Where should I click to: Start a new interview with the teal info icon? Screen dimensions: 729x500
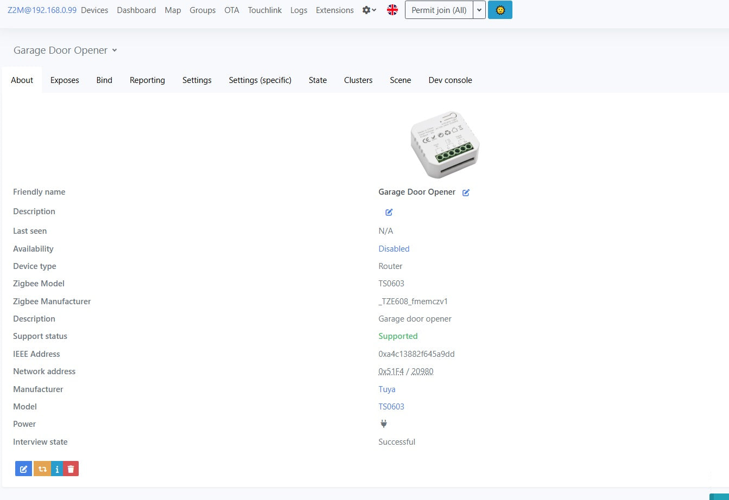coord(56,468)
